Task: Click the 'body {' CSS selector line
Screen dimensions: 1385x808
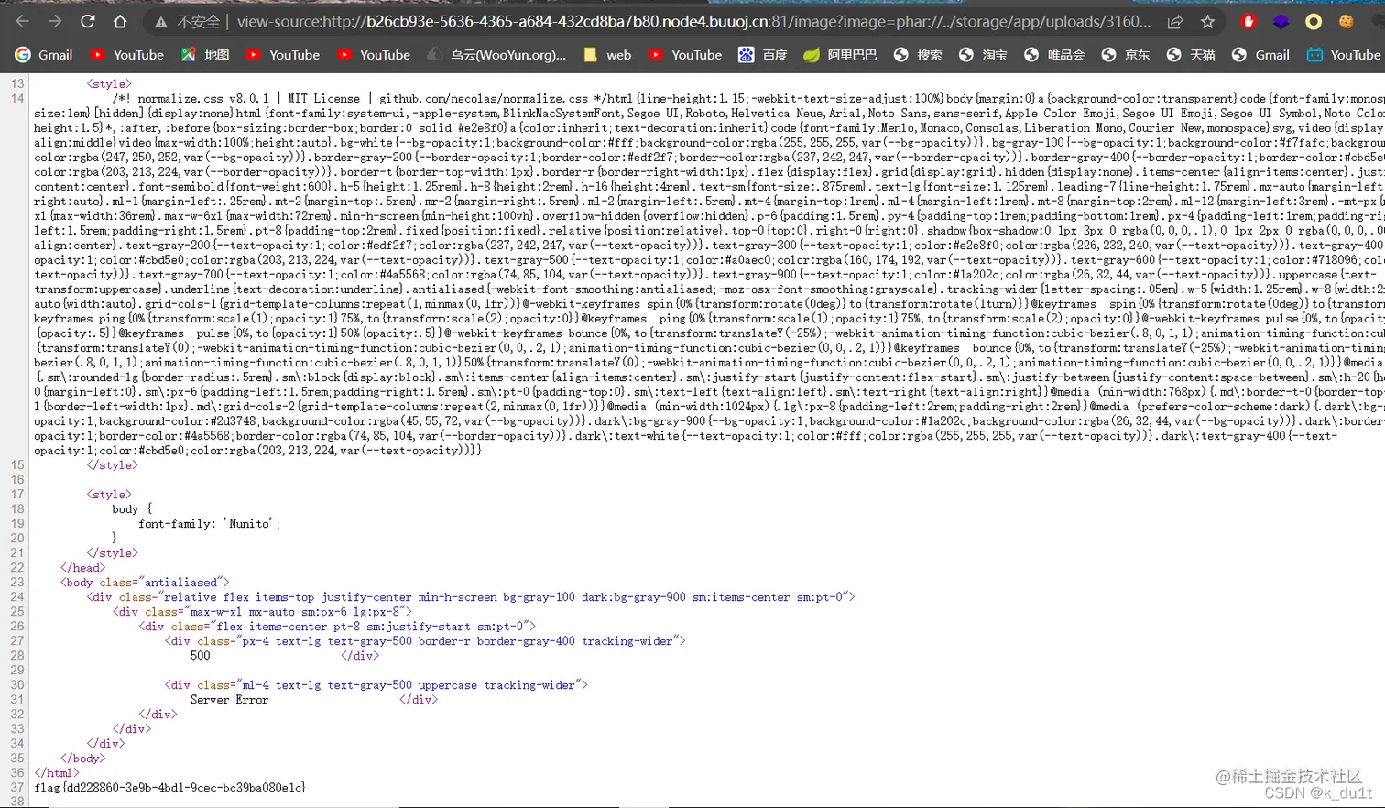Action: [x=132, y=508]
